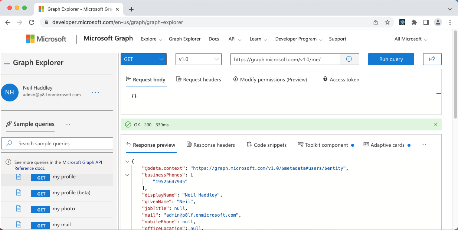Click the browser reload page icon
This screenshot has width=458, height=230.
[x=32, y=22]
